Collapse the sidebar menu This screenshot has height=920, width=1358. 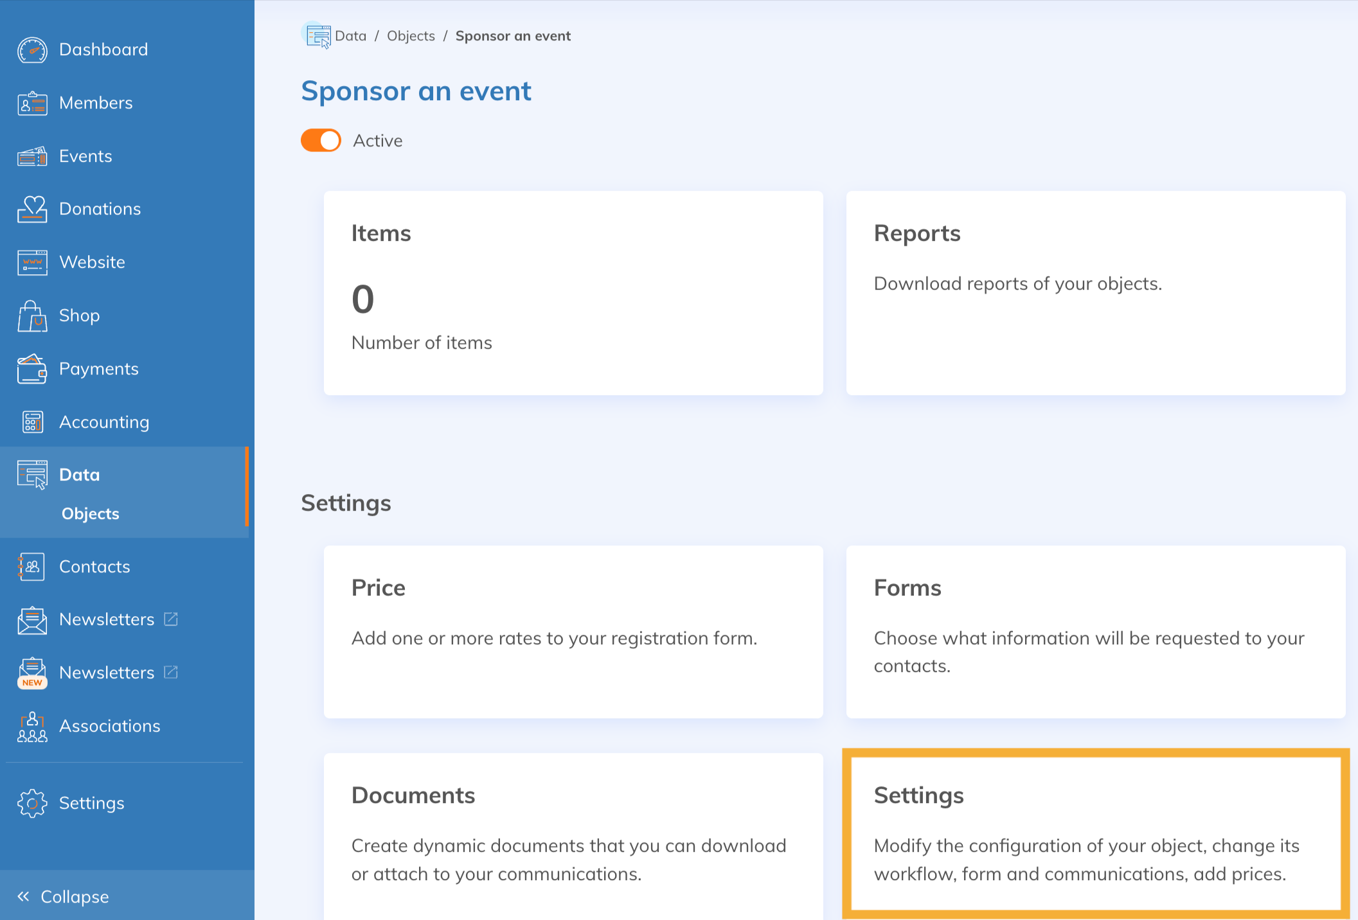point(63,897)
